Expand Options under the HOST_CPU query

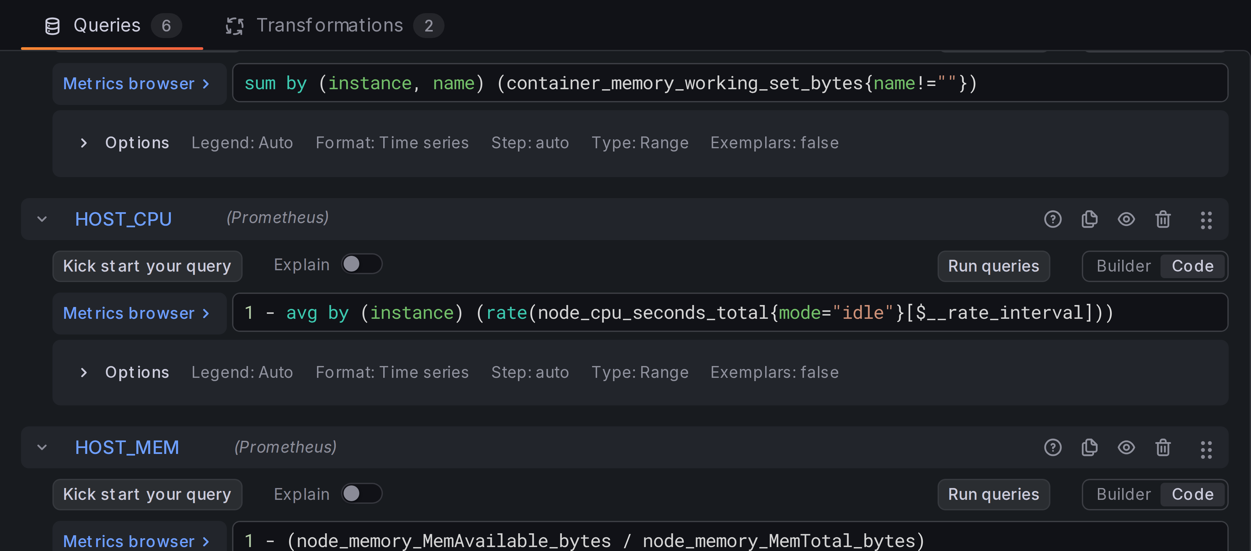84,372
